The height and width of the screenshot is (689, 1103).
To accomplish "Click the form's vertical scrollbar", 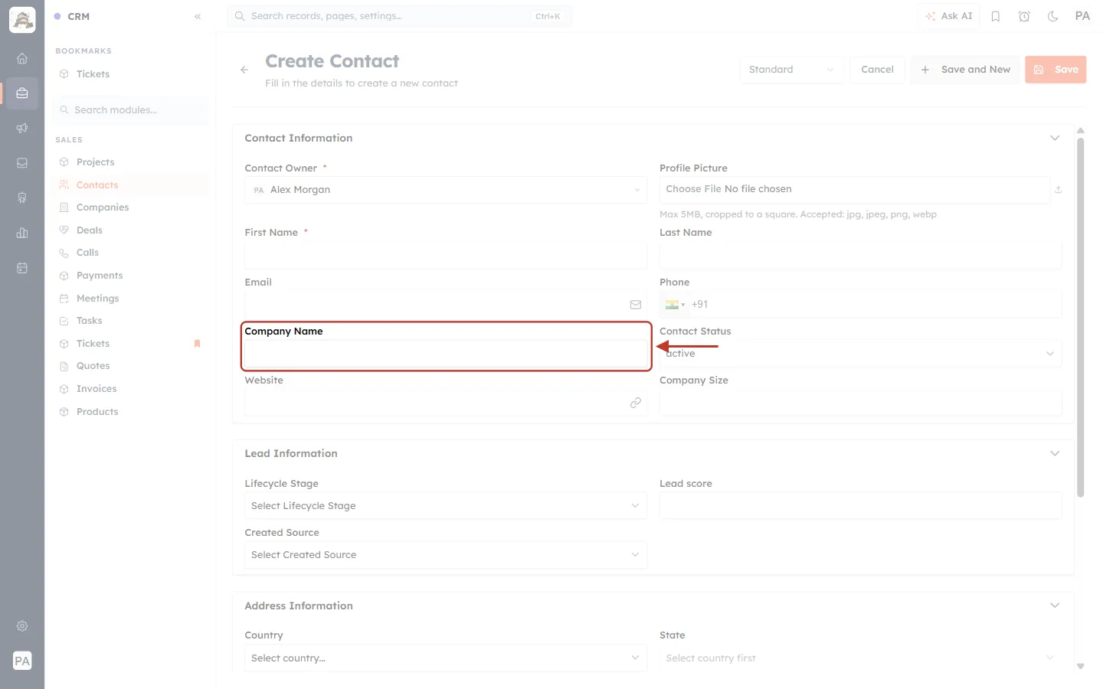I will [x=1080, y=317].
